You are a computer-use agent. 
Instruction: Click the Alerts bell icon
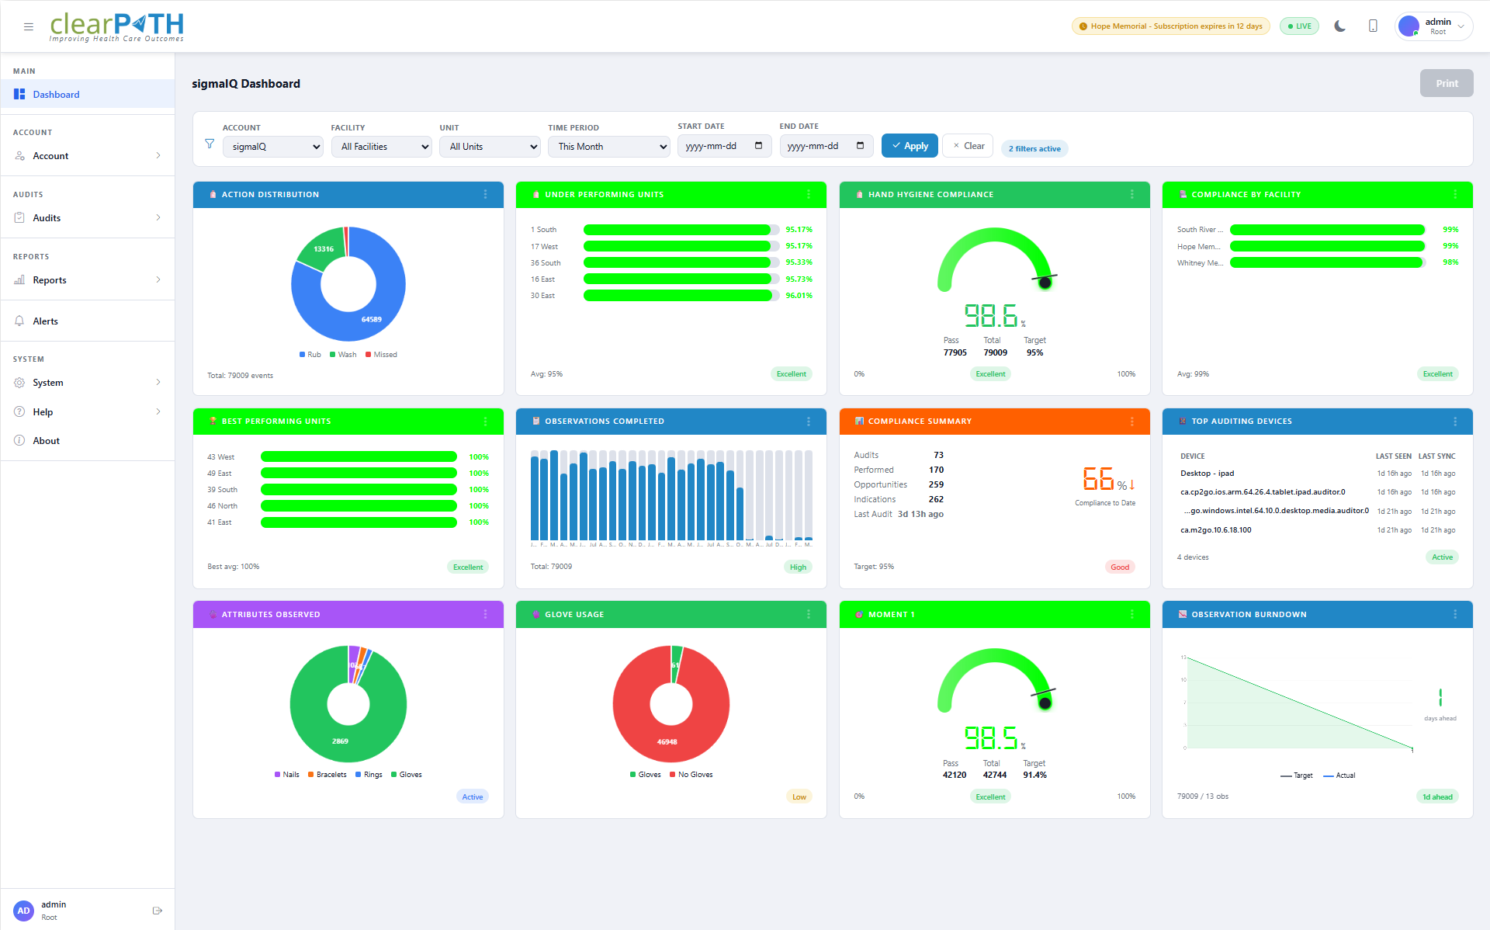tap(19, 321)
